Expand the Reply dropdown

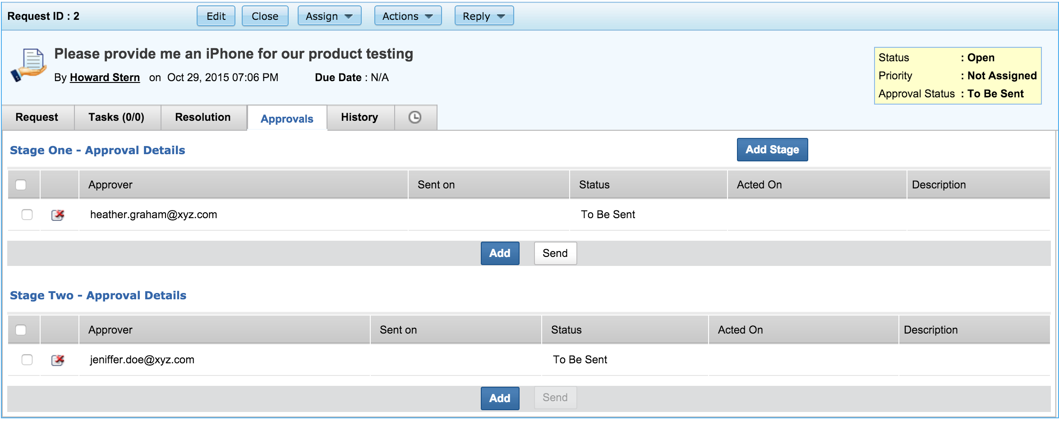[484, 16]
